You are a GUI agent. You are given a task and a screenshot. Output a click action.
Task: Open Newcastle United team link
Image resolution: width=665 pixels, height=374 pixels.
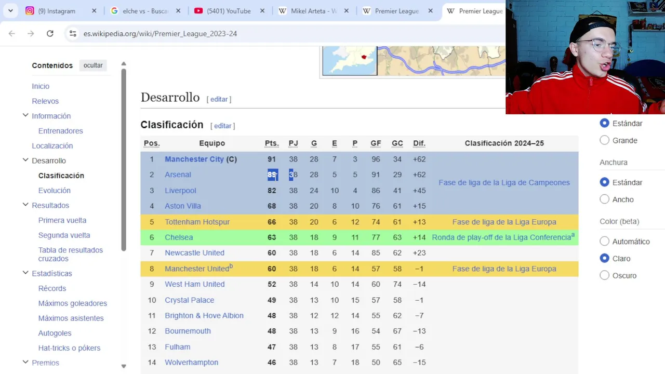pos(194,253)
